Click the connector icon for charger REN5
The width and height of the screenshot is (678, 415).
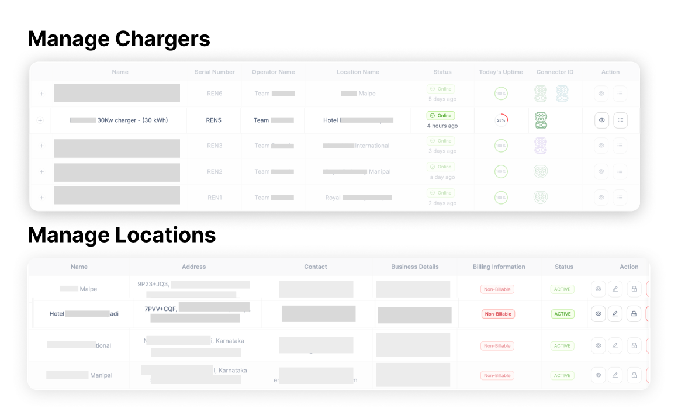pyautogui.click(x=541, y=120)
